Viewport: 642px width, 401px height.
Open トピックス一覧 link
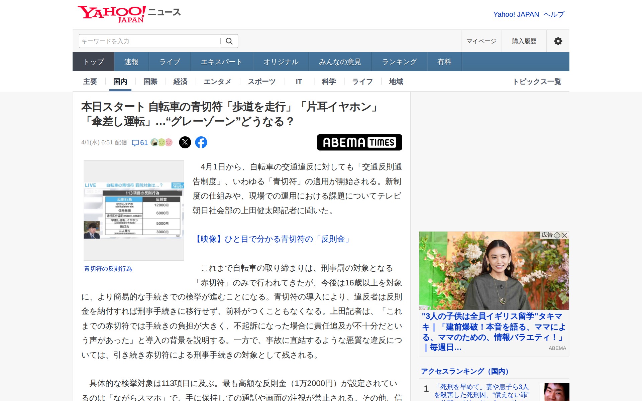pyautogui.click(x=537, y=82)
